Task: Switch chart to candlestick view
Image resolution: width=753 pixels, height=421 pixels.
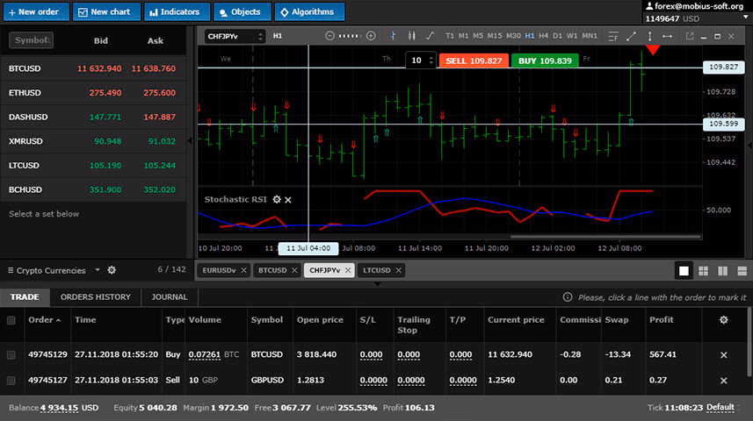Action: point(410,36)
